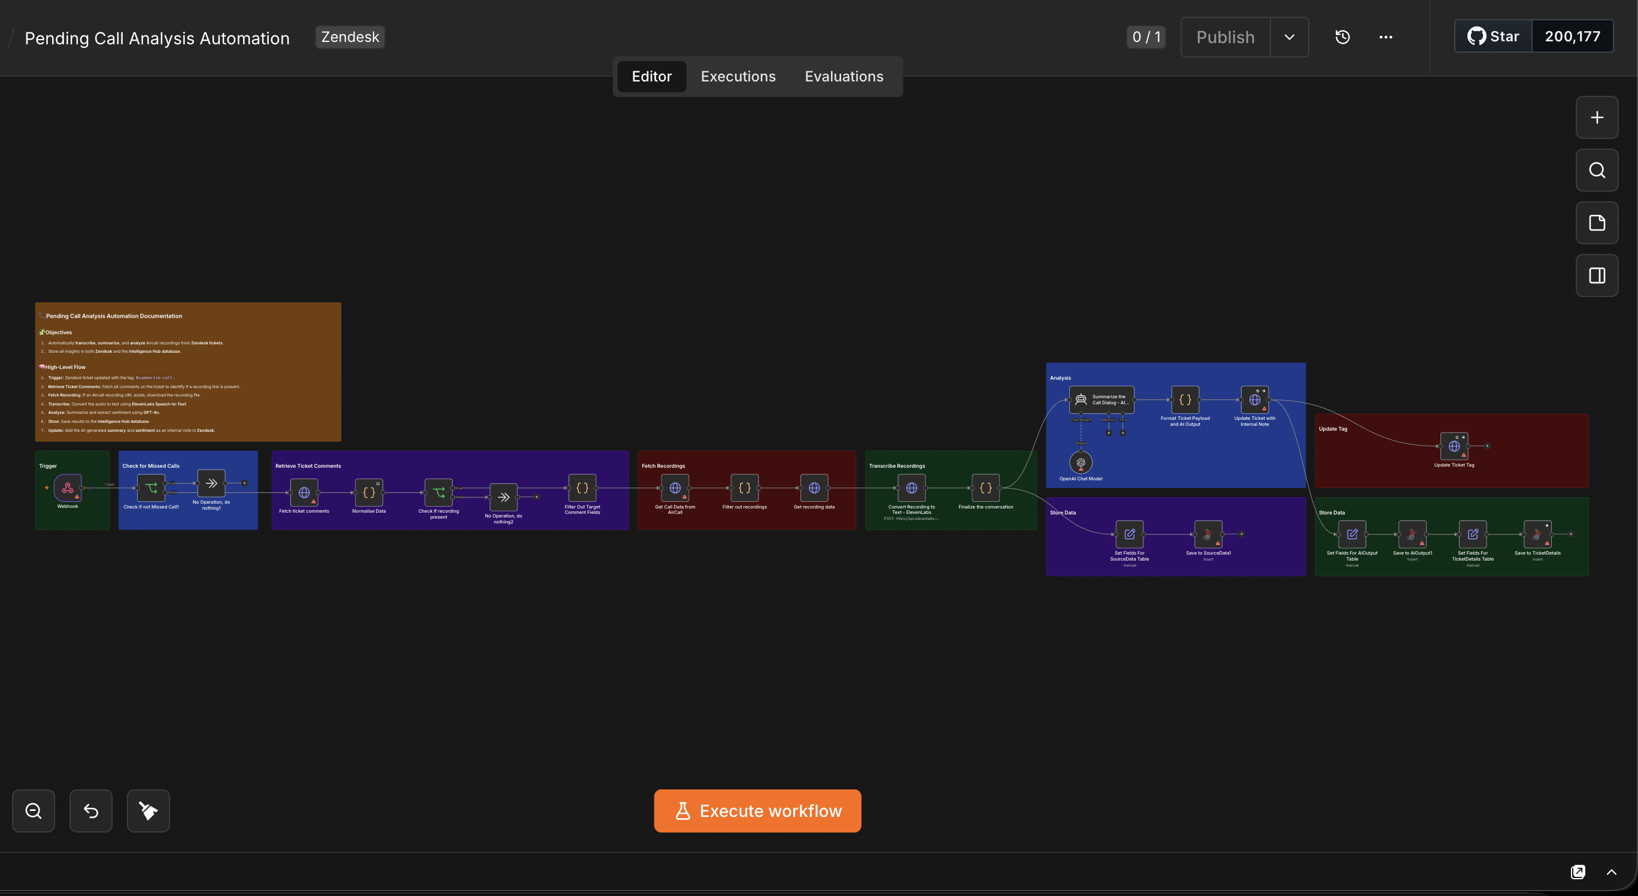Undo the last canvas action
Screen dimensions: 1638x896
pos(91,811)
